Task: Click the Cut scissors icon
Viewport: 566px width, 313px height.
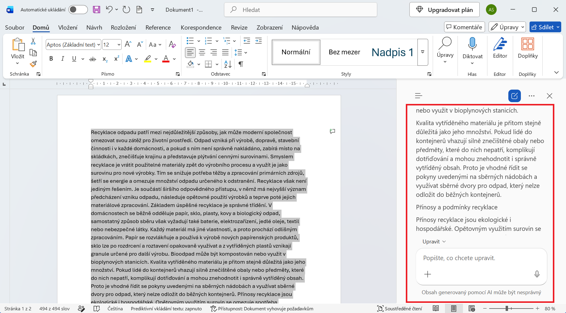Action: [33, 41]
